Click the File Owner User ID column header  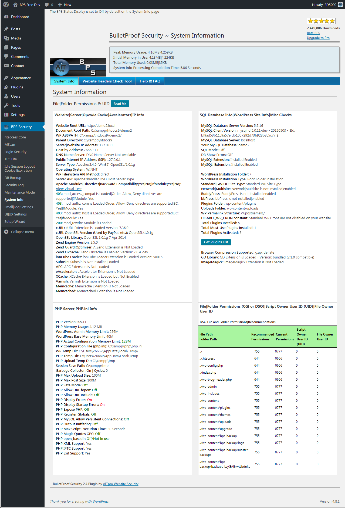click(325, 337)
